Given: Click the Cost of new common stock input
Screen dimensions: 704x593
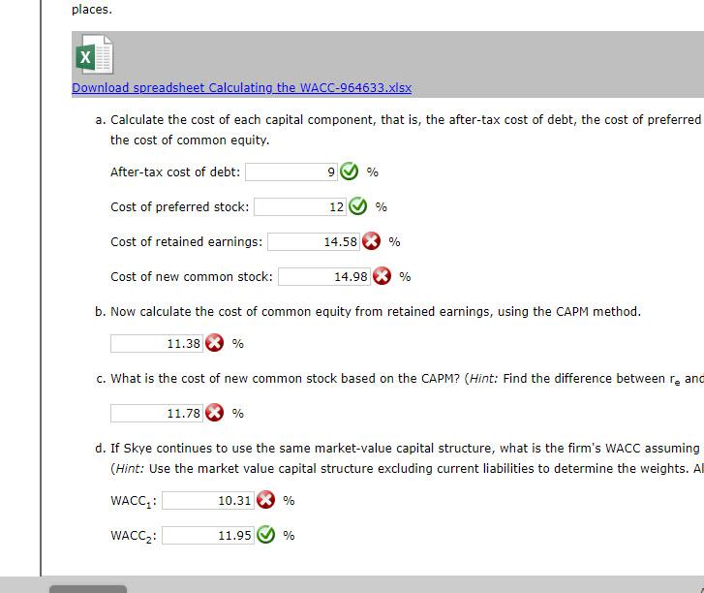Looking at the screenshot, I should point(324,277).
